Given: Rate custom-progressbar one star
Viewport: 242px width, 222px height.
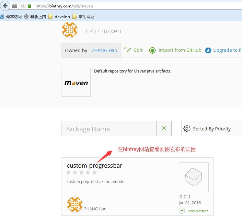Looking at the screenshot, I should pos(68,172).
